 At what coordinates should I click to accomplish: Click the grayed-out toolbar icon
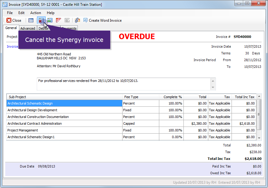click(67, 20)
